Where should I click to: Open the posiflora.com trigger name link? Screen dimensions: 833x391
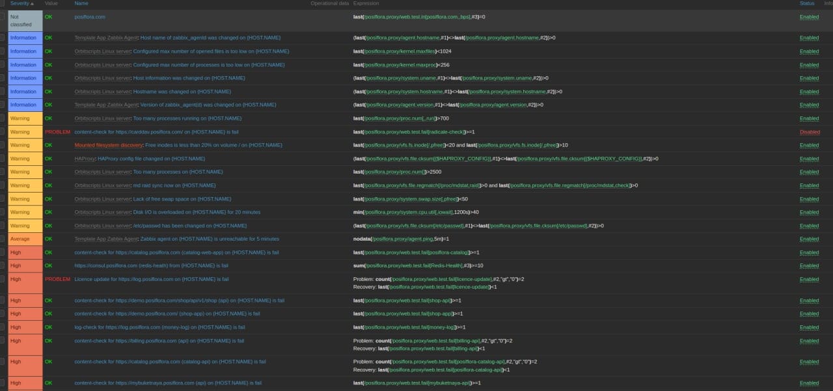click(x=90, y=17)
